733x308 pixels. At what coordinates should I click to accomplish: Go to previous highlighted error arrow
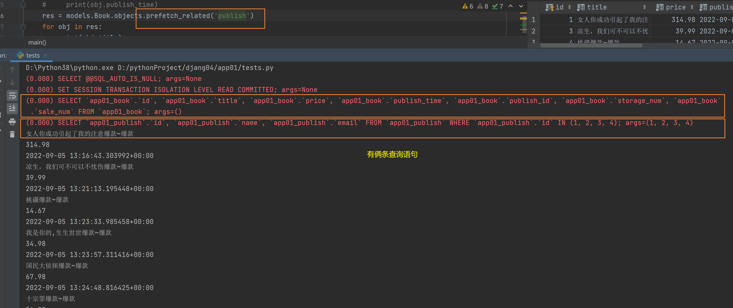(x=511, y=6)
